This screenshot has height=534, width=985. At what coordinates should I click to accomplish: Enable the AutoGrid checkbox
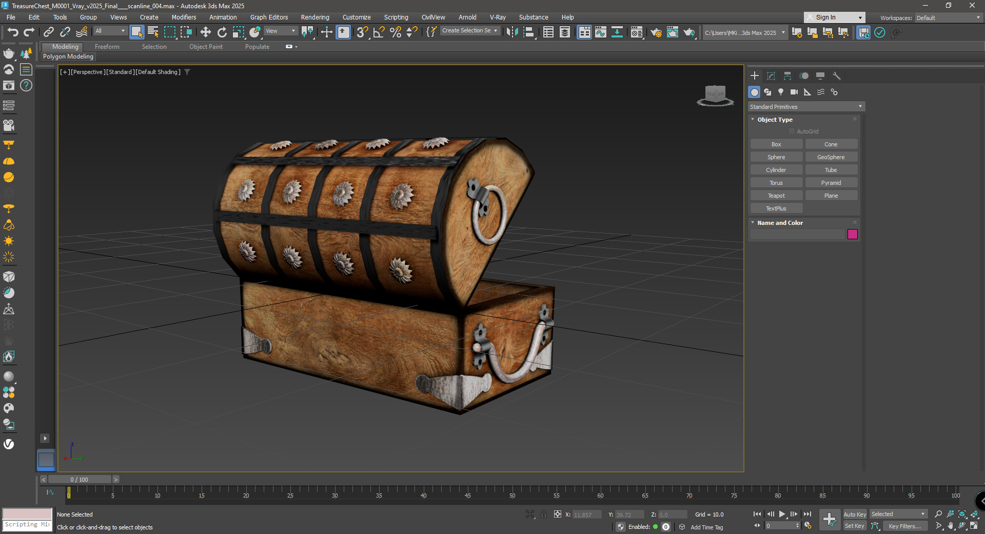pyautogui.click(x=792, y=131)
